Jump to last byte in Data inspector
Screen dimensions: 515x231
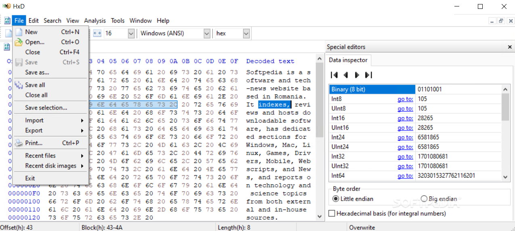tap(368, 75)
